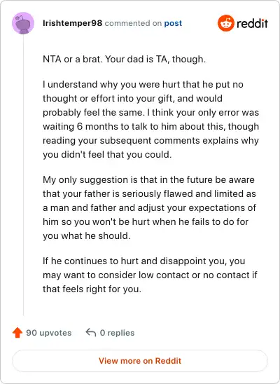Viewport: 280px width, 384px height.
Task: Click the paragraph starting "My only suggestion"
Action: click(x=149, y=207)
